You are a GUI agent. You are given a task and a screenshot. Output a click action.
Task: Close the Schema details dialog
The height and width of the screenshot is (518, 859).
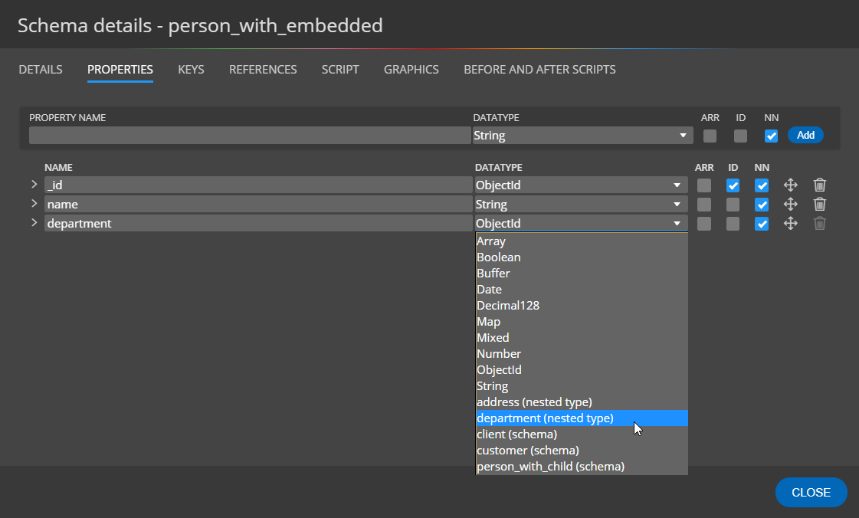pyautogui.click(x=811, y=492)
